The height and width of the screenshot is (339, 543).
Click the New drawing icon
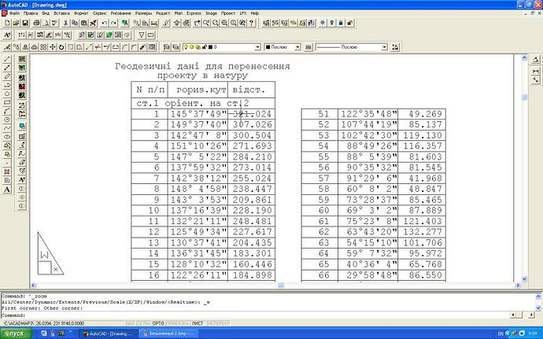pyautogui.click(x=7, y=23)
